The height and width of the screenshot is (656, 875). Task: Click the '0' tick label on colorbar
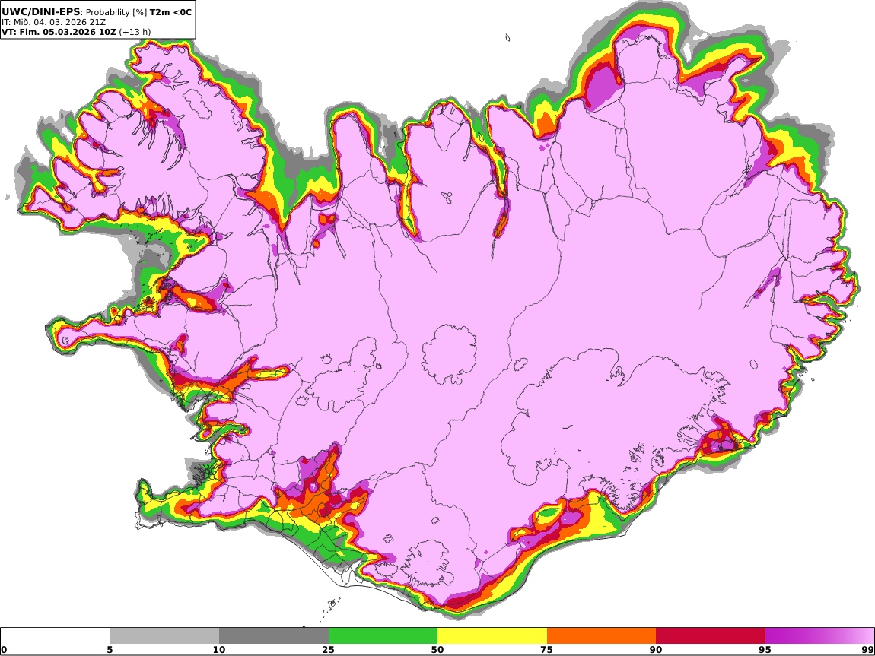pos(4,650)
